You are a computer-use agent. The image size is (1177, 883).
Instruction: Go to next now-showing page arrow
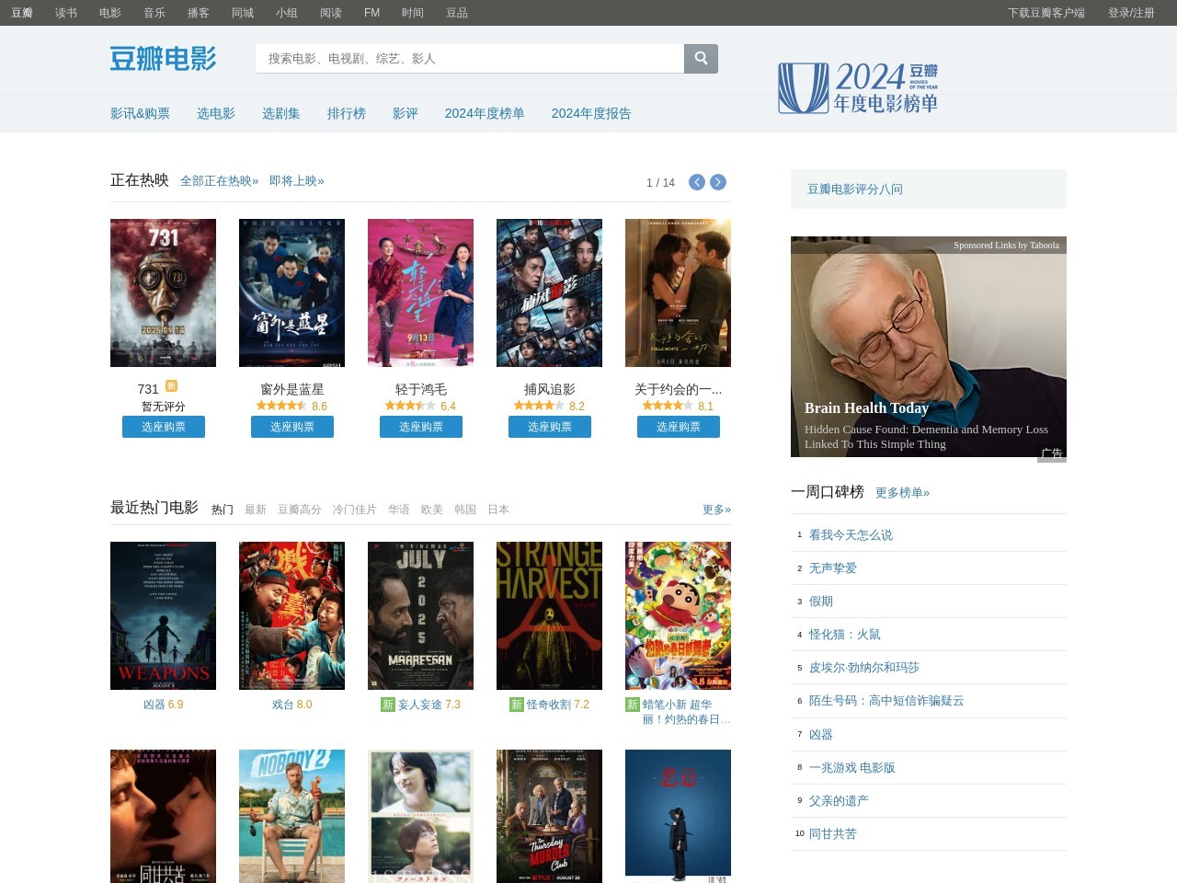tap(718, 182)
